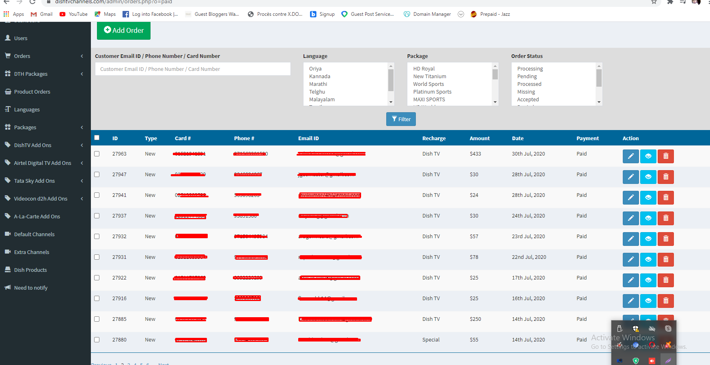710x365 pixels.
Task: View order 27932 details eye icon
Action: [648, 239]
